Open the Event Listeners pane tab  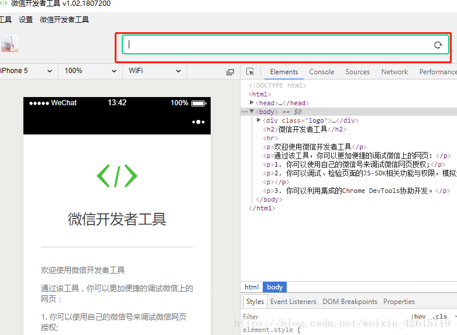click(x=293, y=302)
